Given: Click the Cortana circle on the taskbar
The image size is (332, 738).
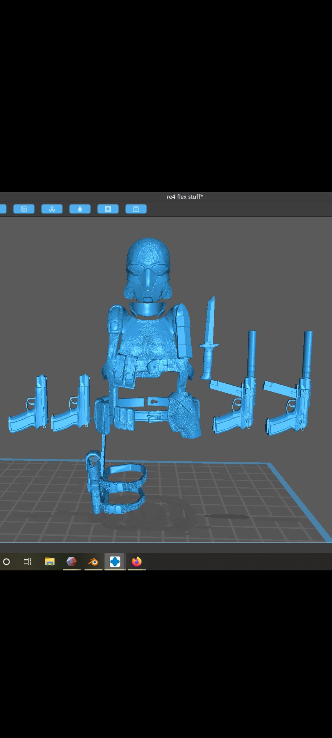Looking at the screenshot, I should [x=6, y=562].
